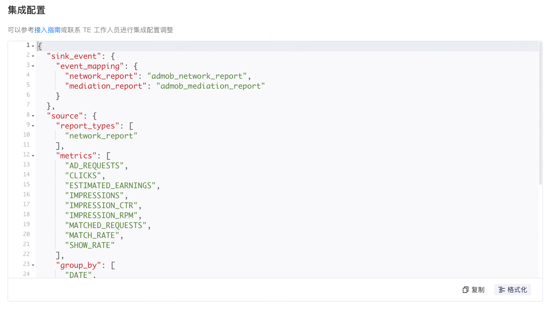552x311 pixels.
Task: Click line number 10 in the gutter
Action: coord(26,136)
